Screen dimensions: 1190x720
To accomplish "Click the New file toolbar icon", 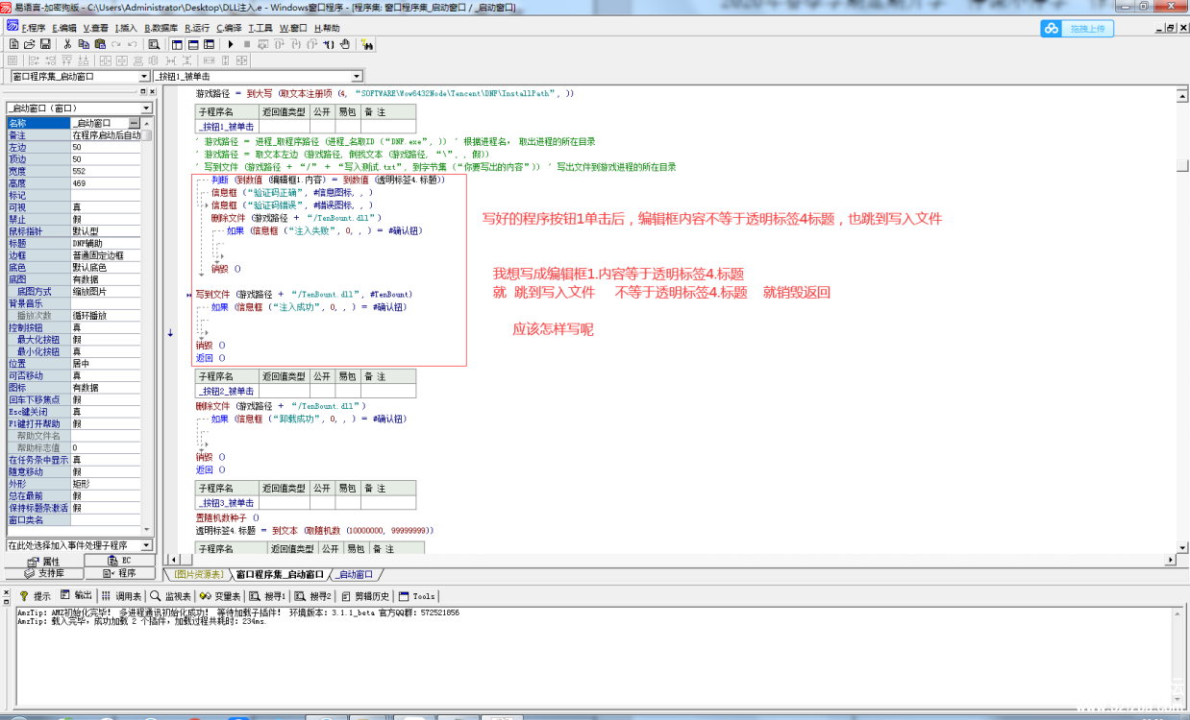I will tap(13, 44).
